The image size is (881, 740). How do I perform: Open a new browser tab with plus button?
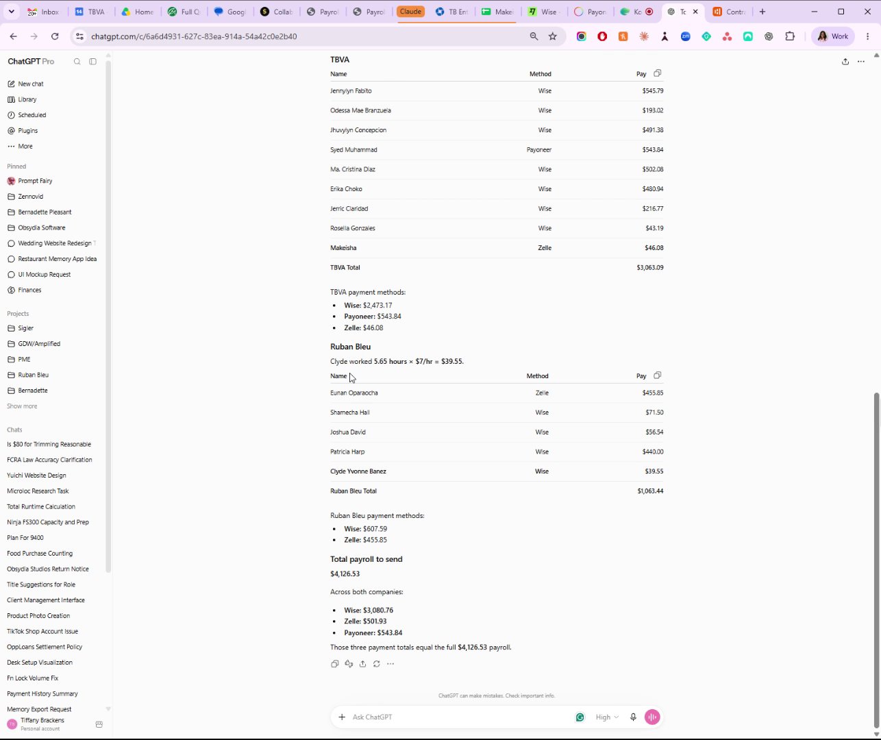point(762,12)
